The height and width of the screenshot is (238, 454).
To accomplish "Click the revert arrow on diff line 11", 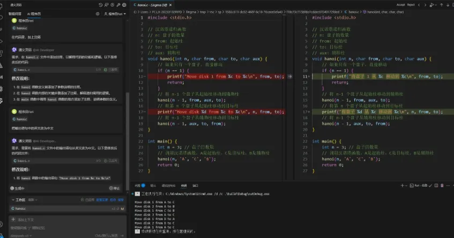I will (290, 76).
